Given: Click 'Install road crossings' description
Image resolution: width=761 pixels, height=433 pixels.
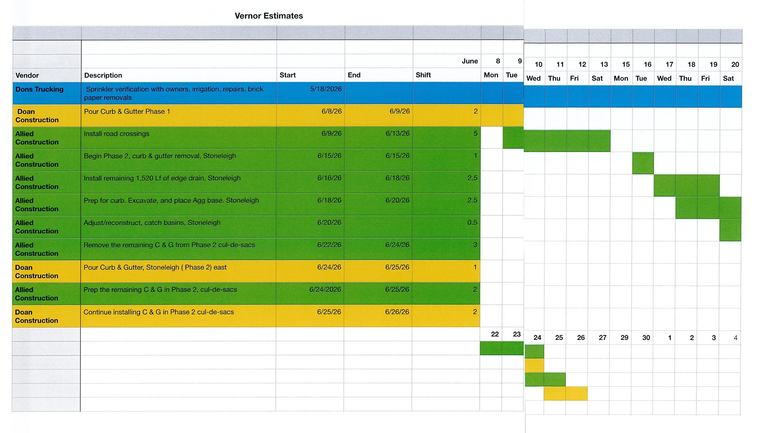Looking at the screenshot, I should coord(117,134).
